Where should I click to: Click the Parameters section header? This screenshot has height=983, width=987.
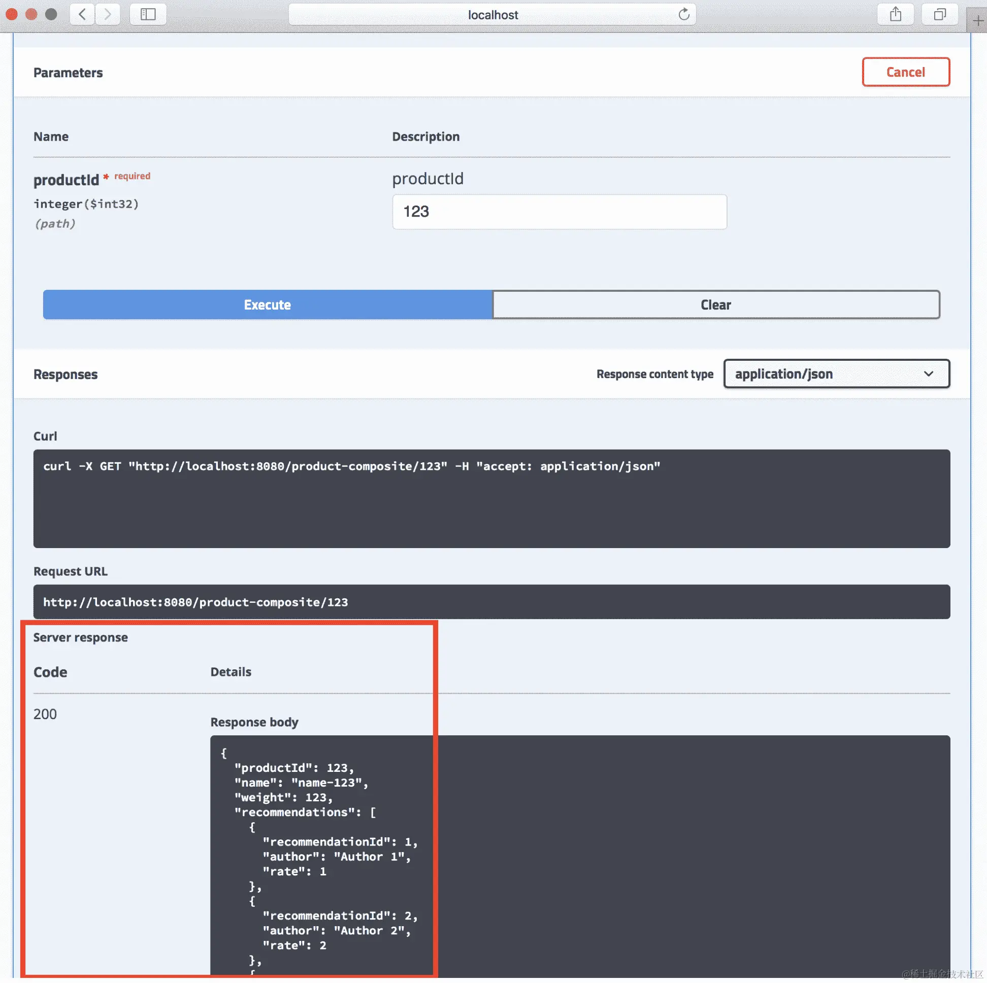[68, 73]
